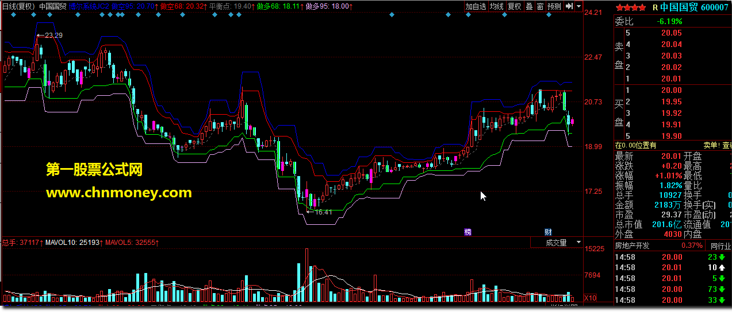The image size is (732, 312).
Task: Open the 财 marker on the chart
Action: click(549, 232)
